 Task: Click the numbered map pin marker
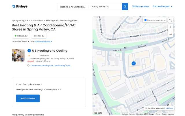click(134, 64)
